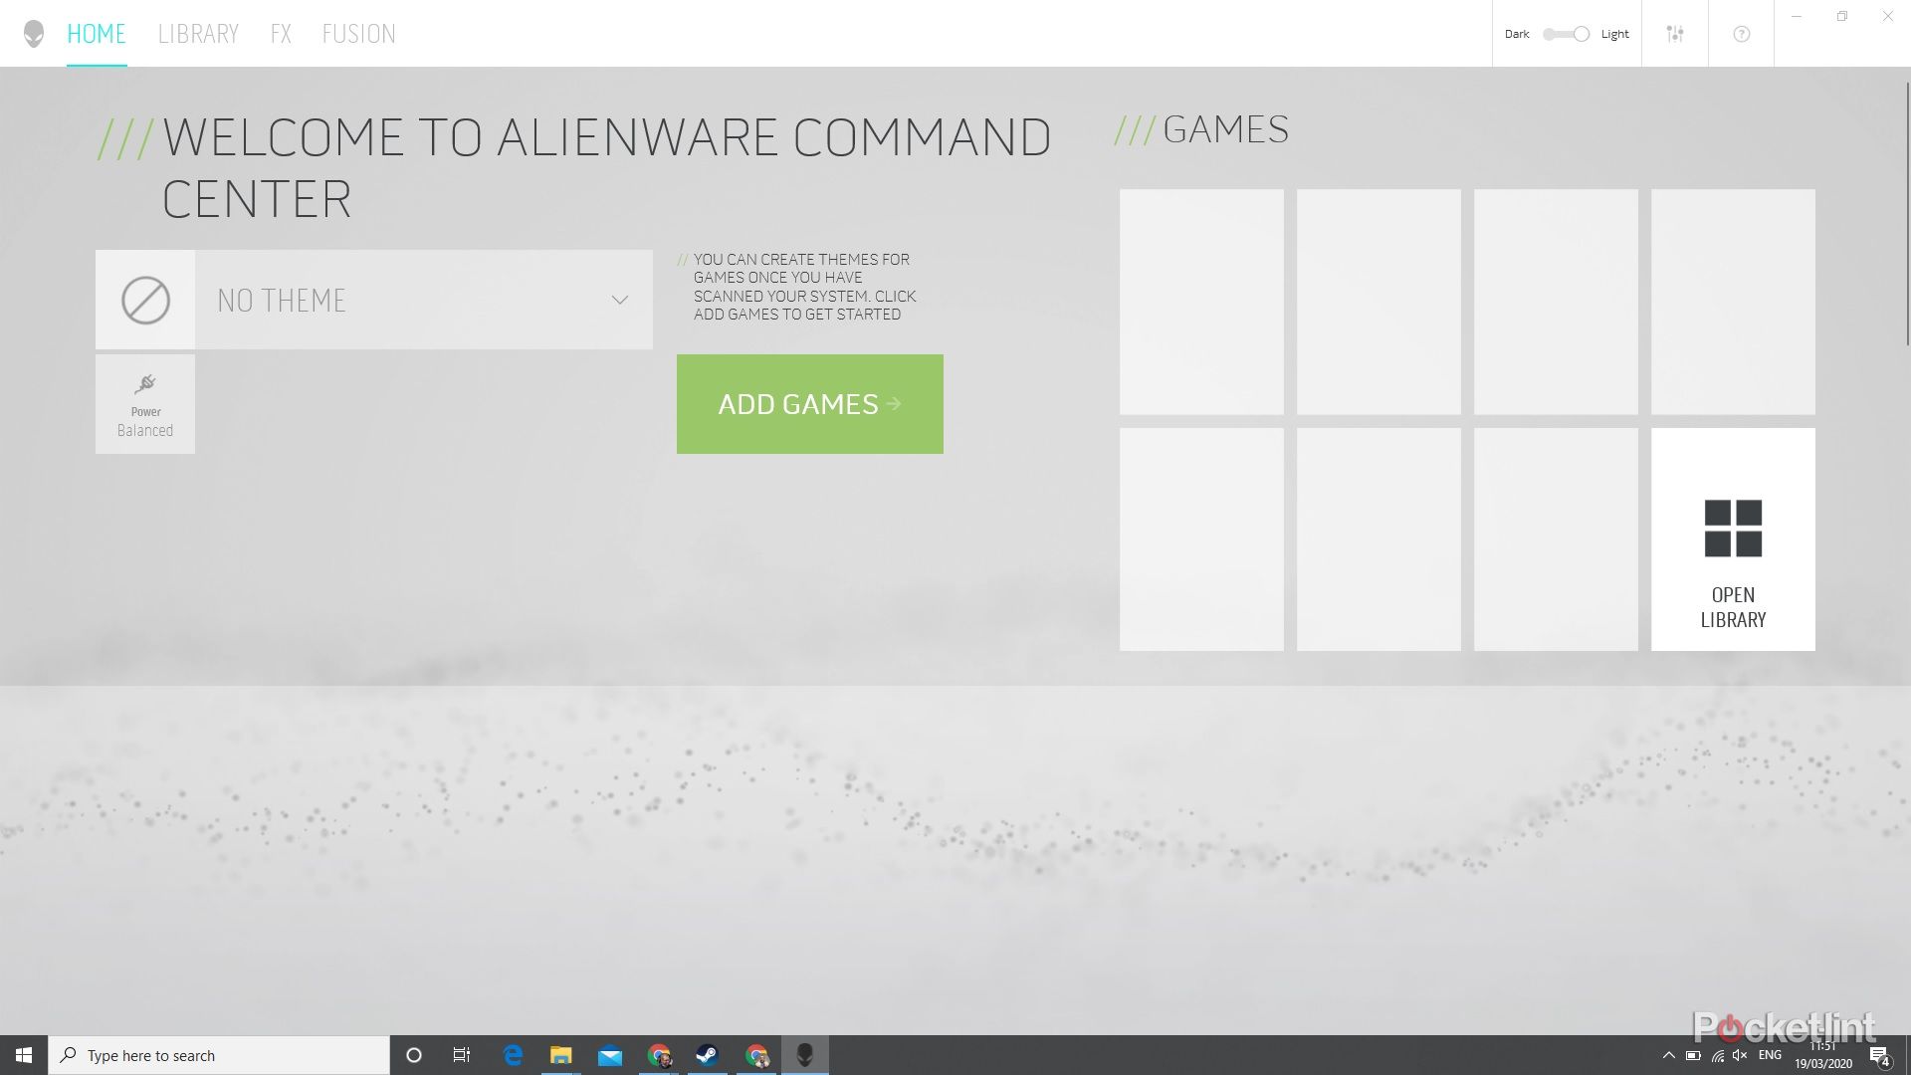Unmute the system volume in the tray
Viewport: 1911px width, 1075px height.
tap(1740, 1055)
